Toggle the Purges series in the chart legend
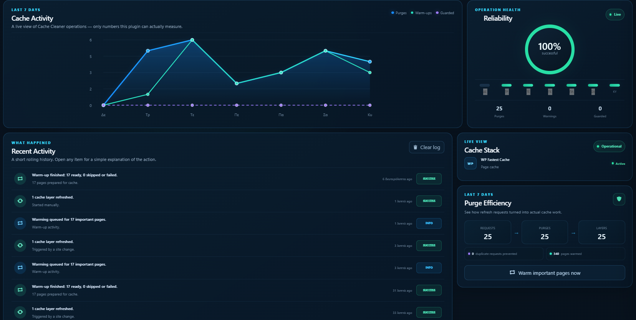 399,13
